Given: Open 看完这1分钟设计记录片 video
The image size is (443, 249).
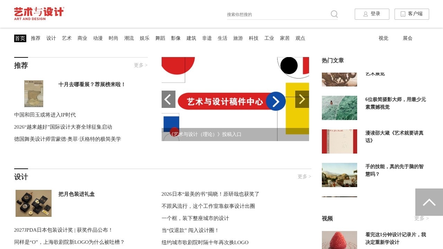Looking at the screenshot, I should 396,238.
